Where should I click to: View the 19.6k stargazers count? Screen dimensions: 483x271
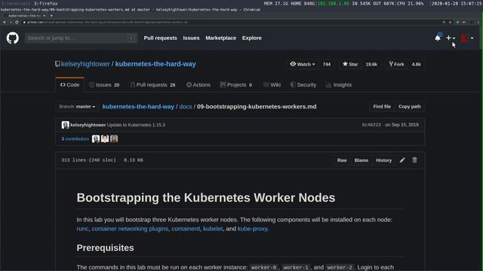(x=371, y=64)
